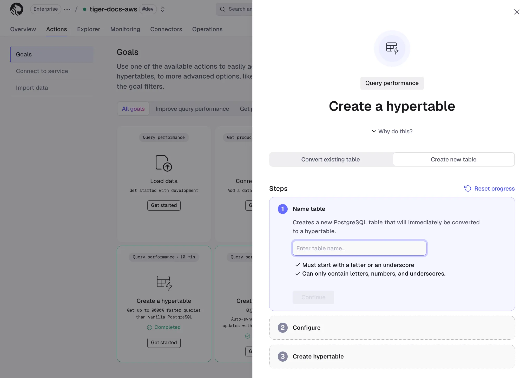The image size is (527, 378).
Task: Select the All goals filter
Action: (133, 109)
